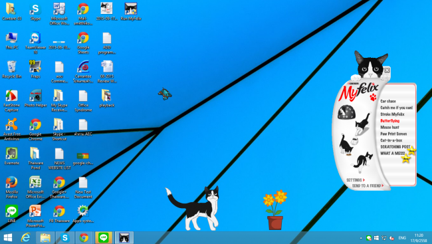Select Thaiware Pond folder
This screenshot has height=244, width=432.
tap(35, 158)
